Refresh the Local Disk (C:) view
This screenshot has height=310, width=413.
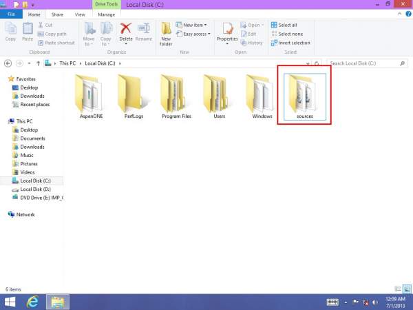click(x=317, y=63)
